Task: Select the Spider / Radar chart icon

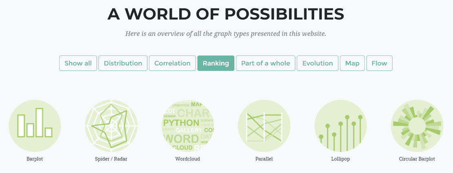Action: coord(111,126)
